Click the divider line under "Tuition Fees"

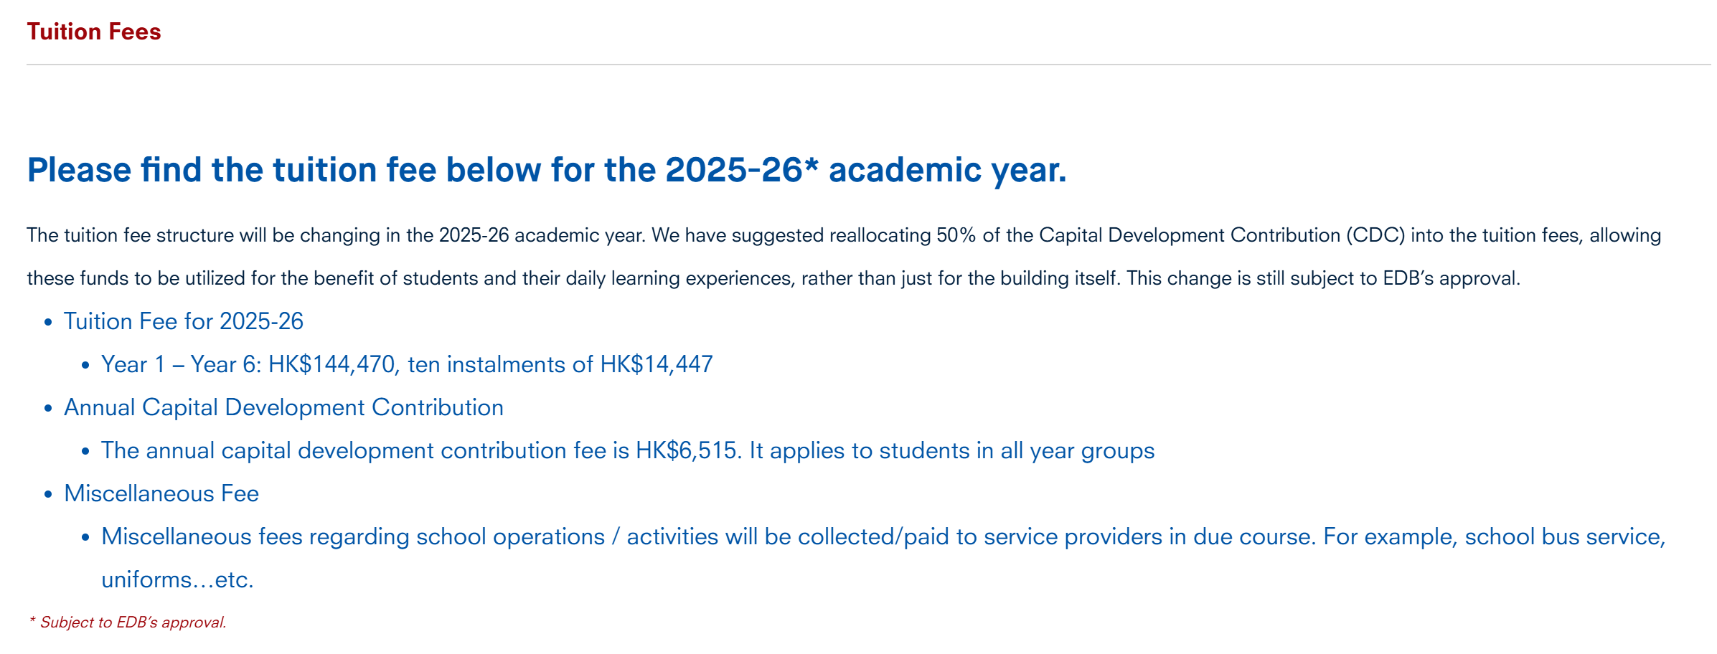[861, 65]
